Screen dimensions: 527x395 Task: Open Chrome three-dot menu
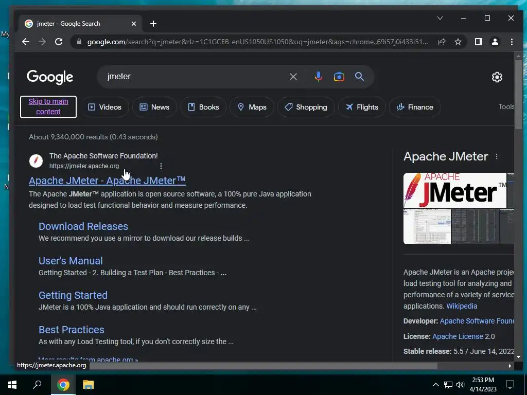coord(512,42)
